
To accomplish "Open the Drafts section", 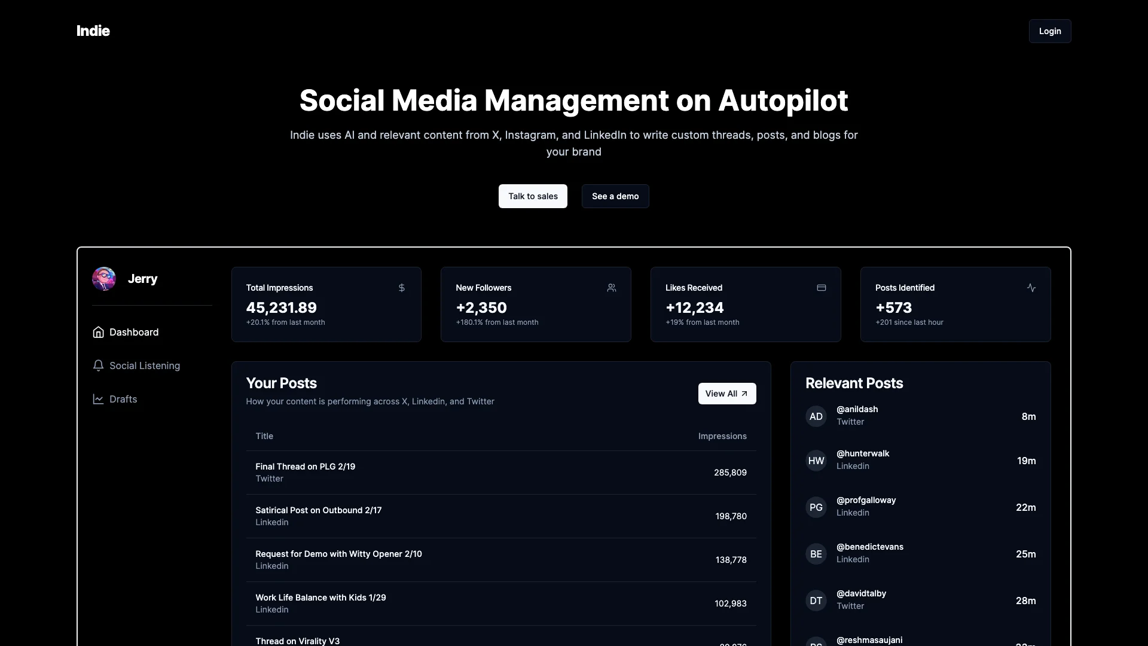I will pyautogui.click(x=123, y=398).
